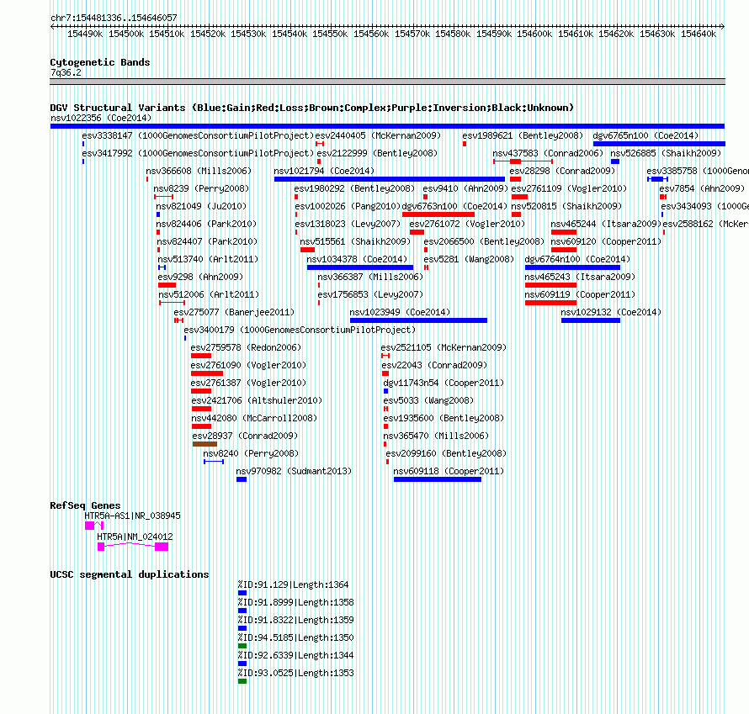The height and width of the screenshot is (714, 749).
Task: Click the HTR5A-AS1 magenta gene glyph
Action: tap(94, 526)
